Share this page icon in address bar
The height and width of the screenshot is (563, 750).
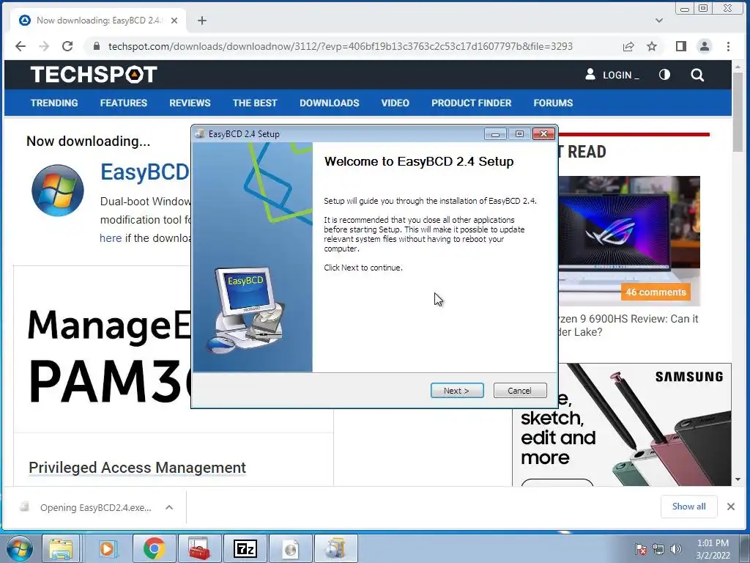[628, 46]
